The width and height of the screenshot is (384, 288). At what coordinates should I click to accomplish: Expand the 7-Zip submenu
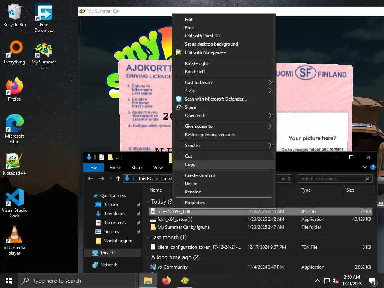click(x=224, y=91)
